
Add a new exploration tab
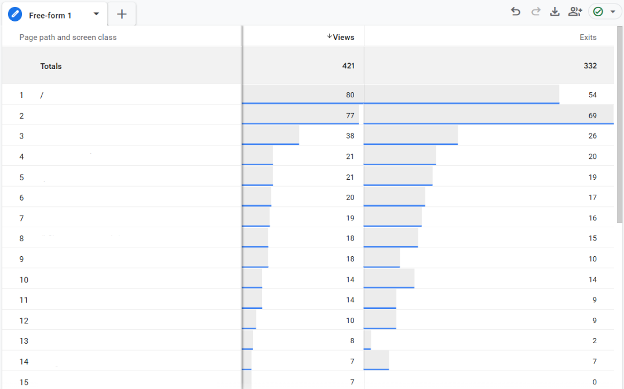click(x=122, y=13)
